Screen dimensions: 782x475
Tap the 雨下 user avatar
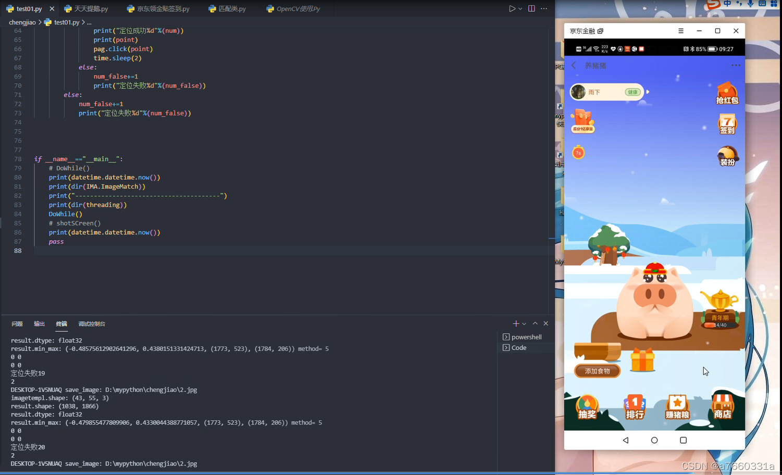[x=578, y=92]
